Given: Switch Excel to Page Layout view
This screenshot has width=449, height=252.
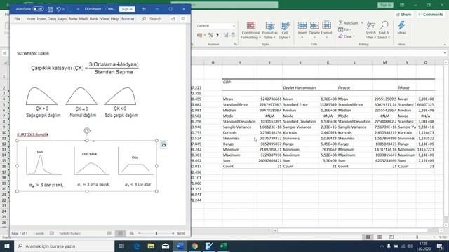Looking at the screenshot, I should (380, 237).
